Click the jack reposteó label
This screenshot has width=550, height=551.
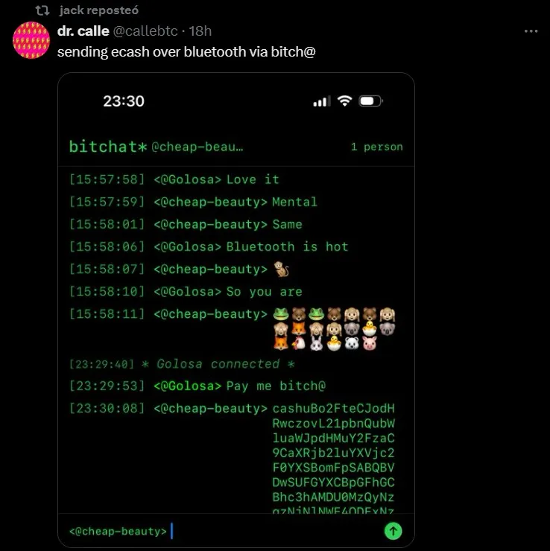pos(99,10)
